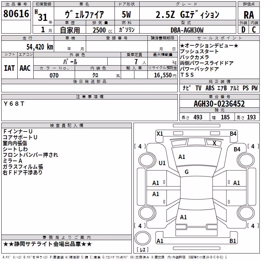Select inspector note FインナーU

(18, 131)
